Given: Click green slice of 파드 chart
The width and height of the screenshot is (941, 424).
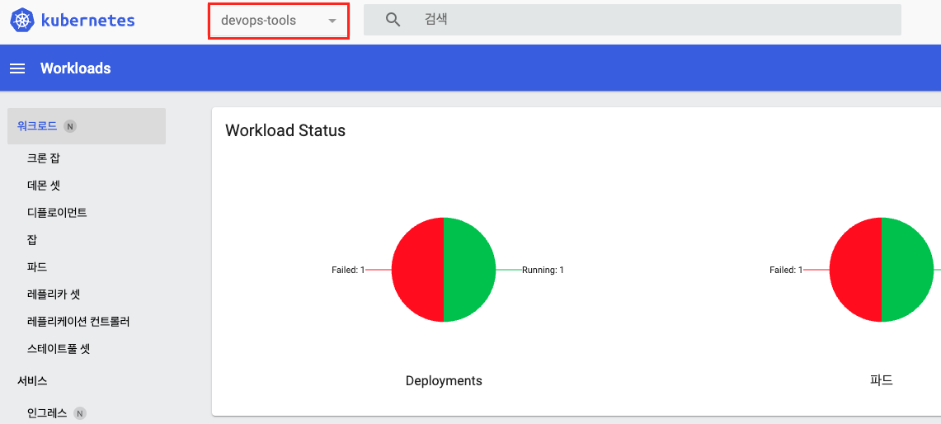Looking at the screenshot, I should click(x=908, y=270).
